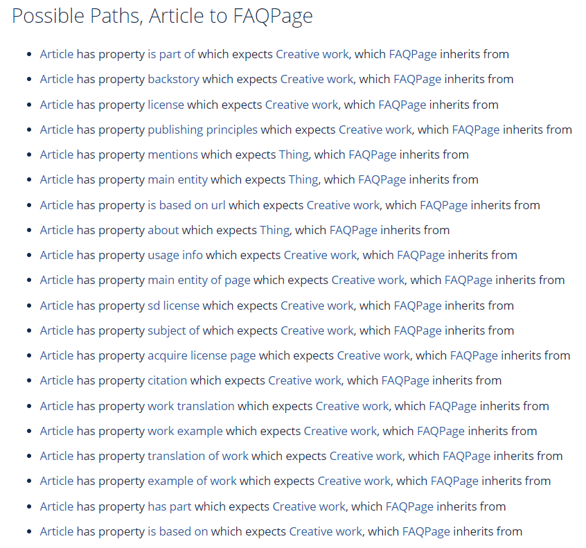
Task: Click the "about" property link
Action: pyautogui.click(x=163, y=230)
